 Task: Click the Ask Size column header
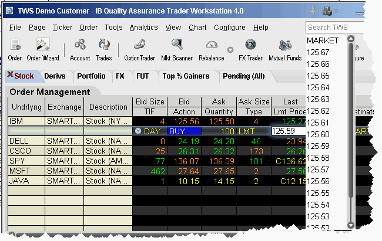[254, 101]
